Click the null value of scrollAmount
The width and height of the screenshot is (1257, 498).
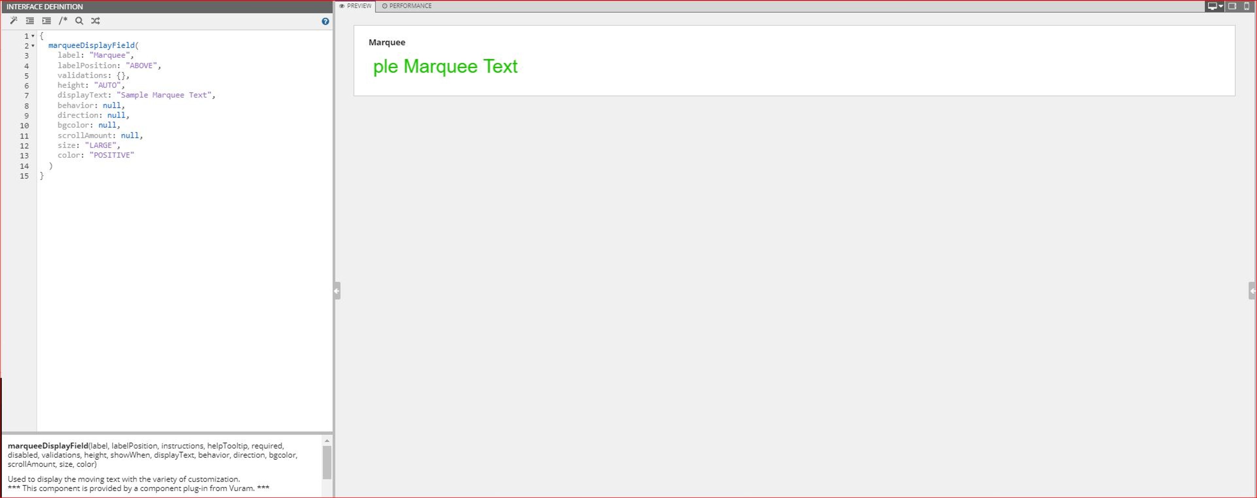[x=130, y=135]
